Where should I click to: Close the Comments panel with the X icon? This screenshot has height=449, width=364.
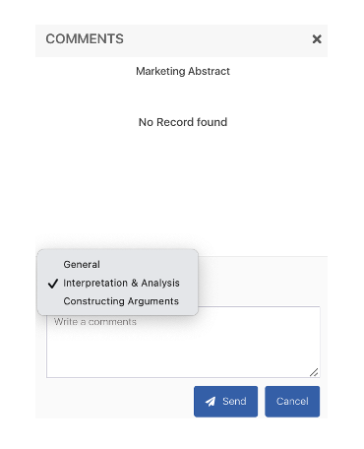point(317,39)
